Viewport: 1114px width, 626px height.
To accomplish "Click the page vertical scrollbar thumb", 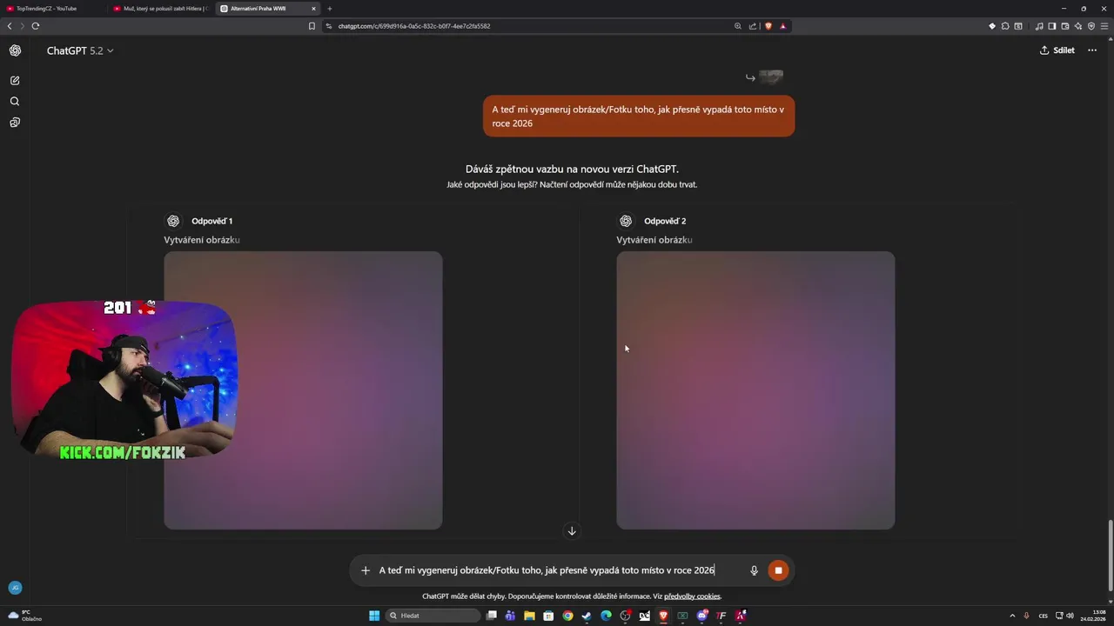I will (1110, 556).
